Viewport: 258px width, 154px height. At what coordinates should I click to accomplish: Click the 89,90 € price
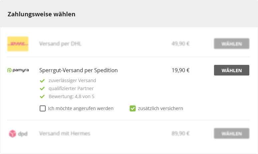pos(180,134)
